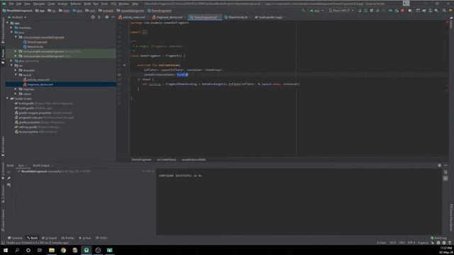This screenshot has width=454, height=255.
Task: Open the Code menu
Action: (51, 4)
